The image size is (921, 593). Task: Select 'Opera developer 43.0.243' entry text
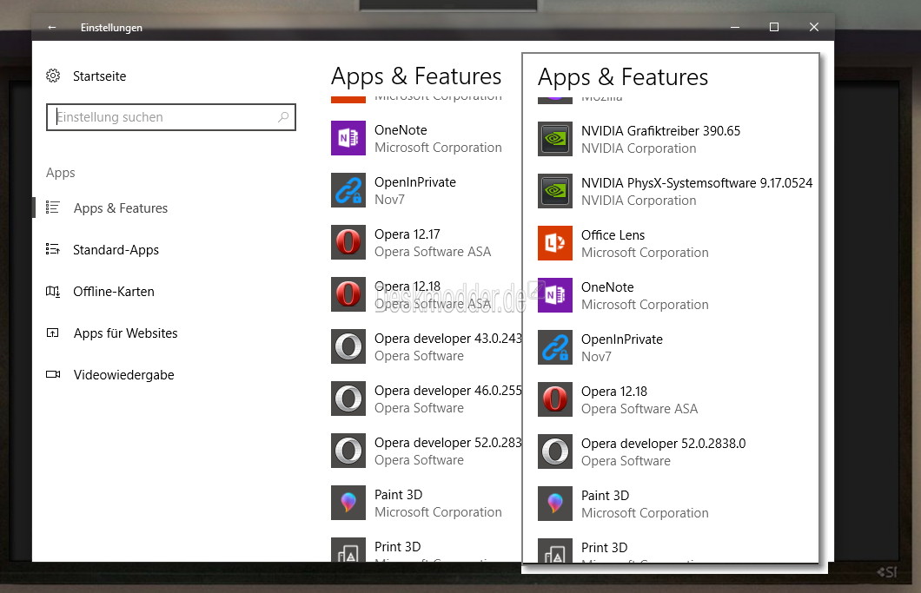click(x=448, y=339)
